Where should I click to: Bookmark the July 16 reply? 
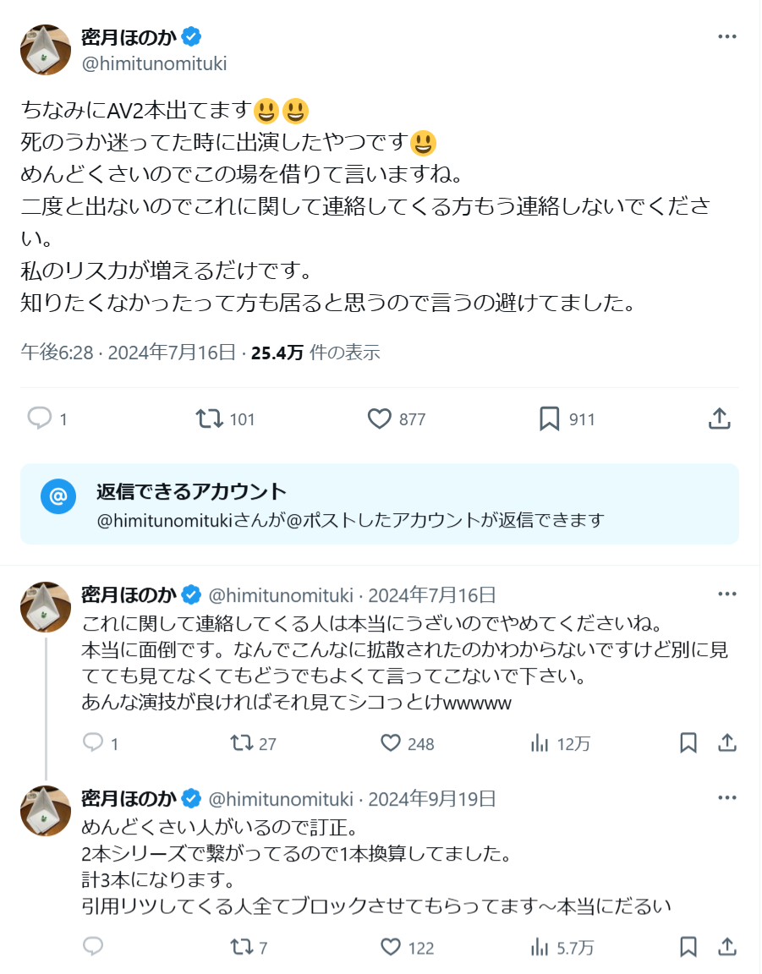tap(688, 743)
